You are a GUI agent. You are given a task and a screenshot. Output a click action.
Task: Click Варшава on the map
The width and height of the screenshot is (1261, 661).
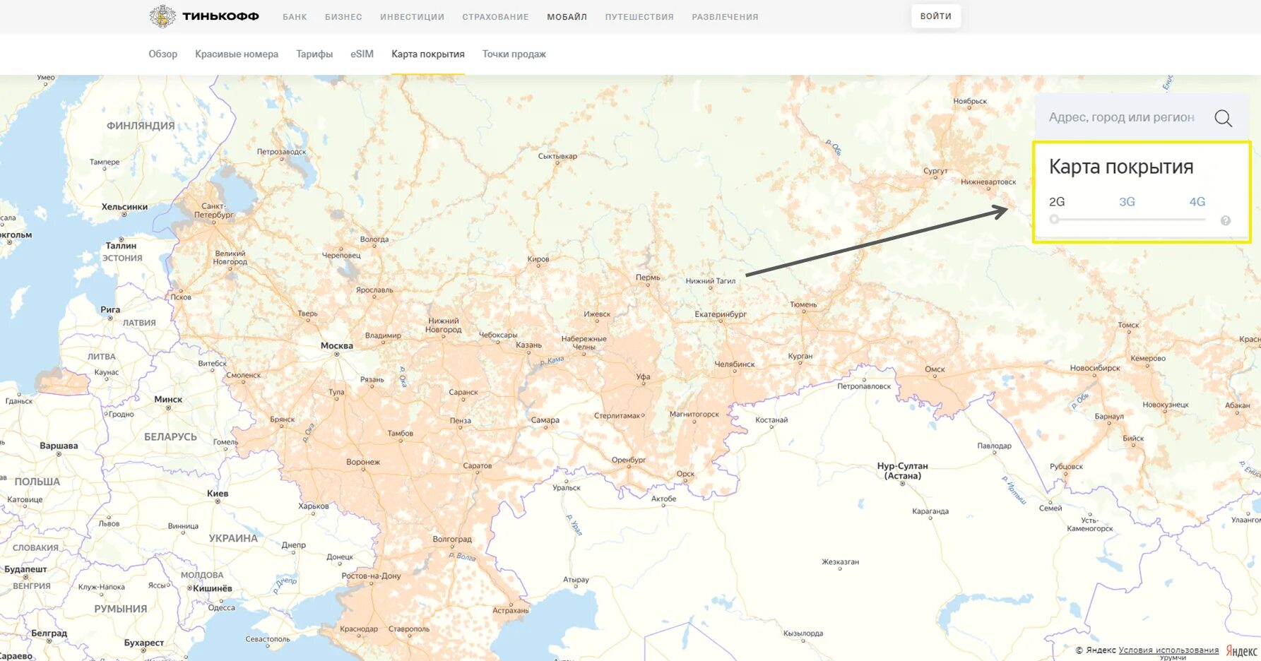click(59, 446)
